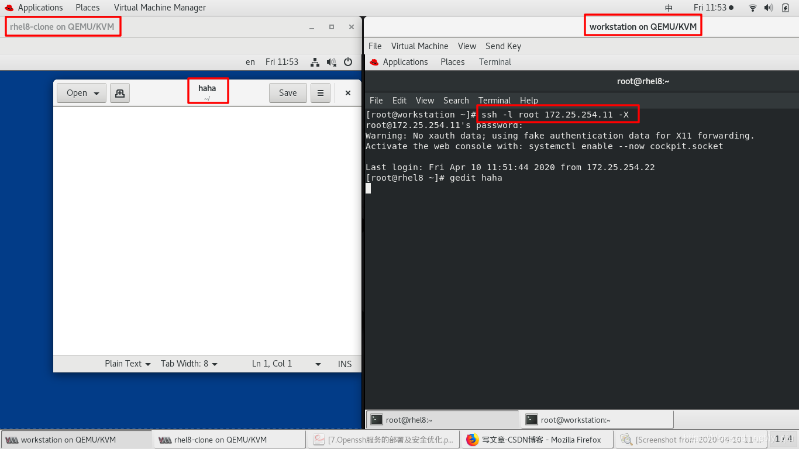This screenshot has height=449, width=799.
Task: Click the INS insert mode indicator in gedit
Action: coord(345,364)
